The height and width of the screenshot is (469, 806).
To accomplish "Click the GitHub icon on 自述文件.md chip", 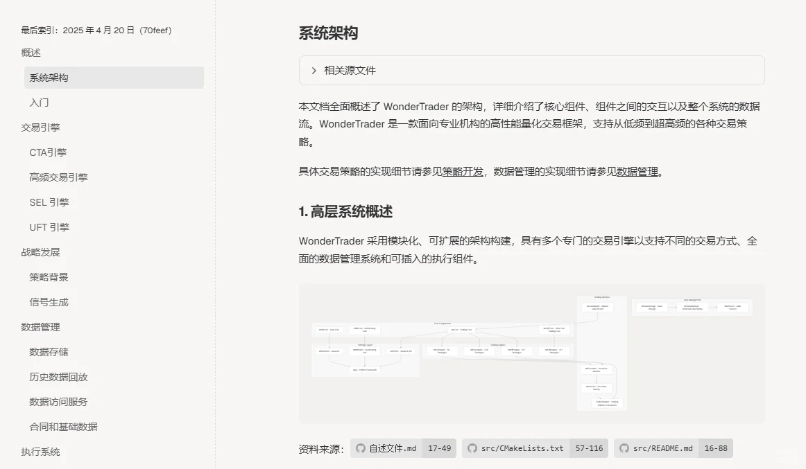I will tap(360, 448).
